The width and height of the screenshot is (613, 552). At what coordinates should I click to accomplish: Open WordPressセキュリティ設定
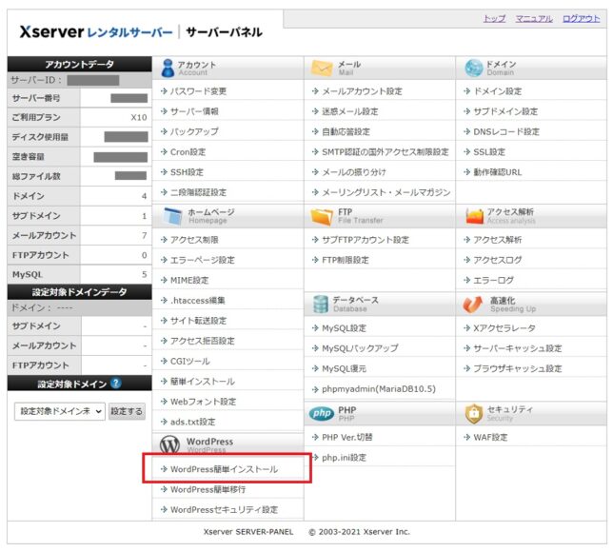[224, 510]
